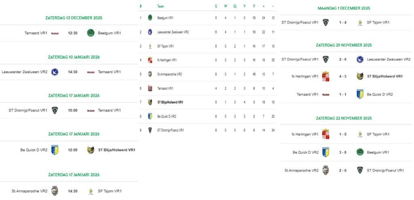Open Beetgum VR1 team in standings
Viewport: 414px width, 200px height.
click(x=165, y=18)
